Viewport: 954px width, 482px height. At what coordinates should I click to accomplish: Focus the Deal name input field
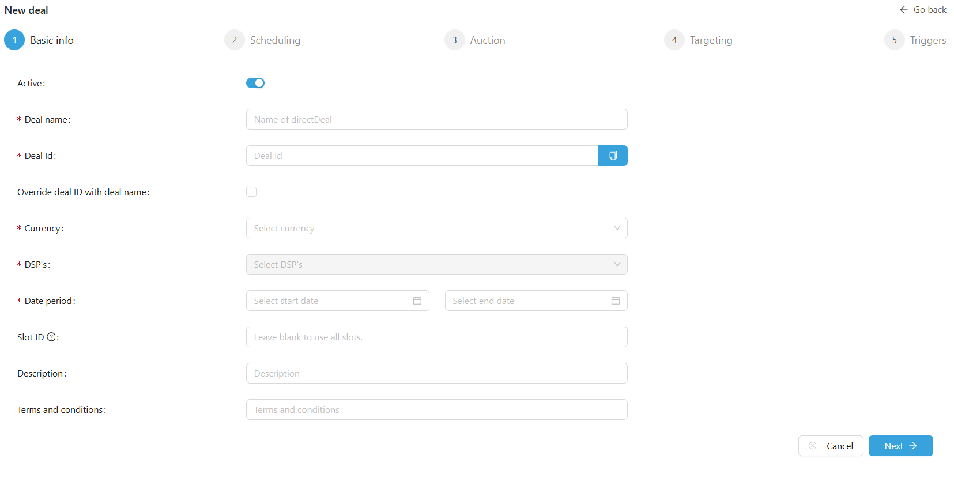pyautogui.click(x=436, y=119)
